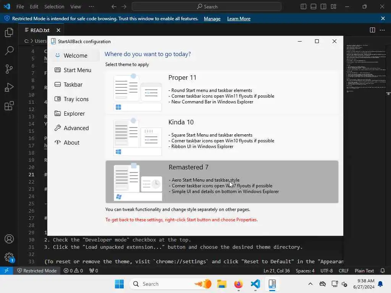Dismiss the Restricted Mode banner
The height and width of the screenshot is (293, 391).
pyautogui.click(x=383, y=18)
